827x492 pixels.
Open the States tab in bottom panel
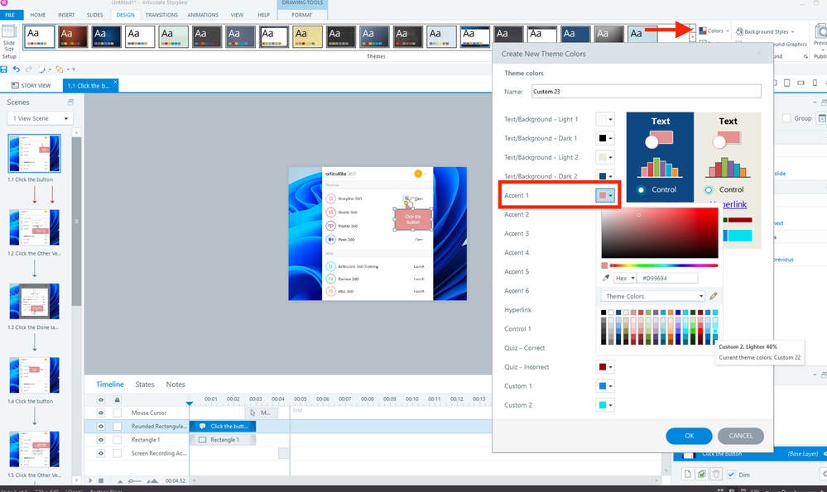(x=145, y=385)
